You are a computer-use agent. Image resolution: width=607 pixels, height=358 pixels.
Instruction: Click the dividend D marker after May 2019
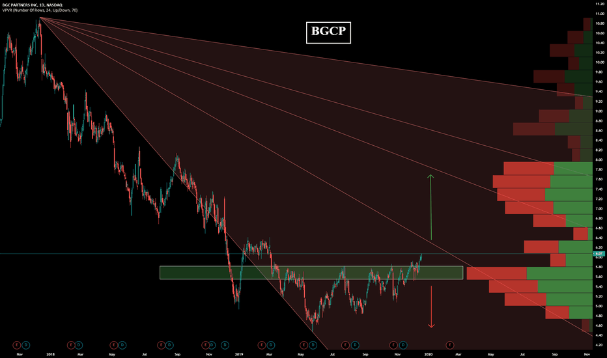click(313, 345)
